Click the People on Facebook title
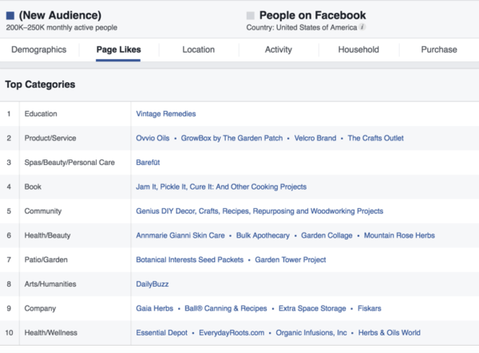The image size is (479, 353). point(312,15)
